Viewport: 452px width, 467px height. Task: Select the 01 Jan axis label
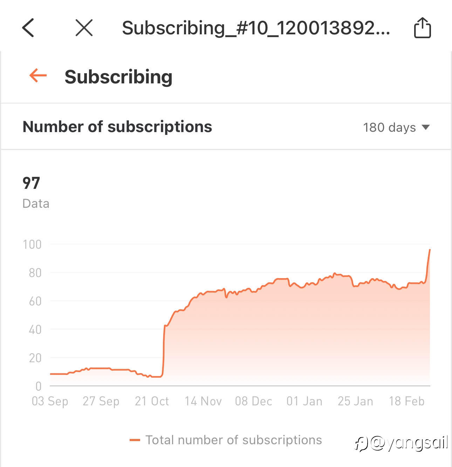pos(304,401)
